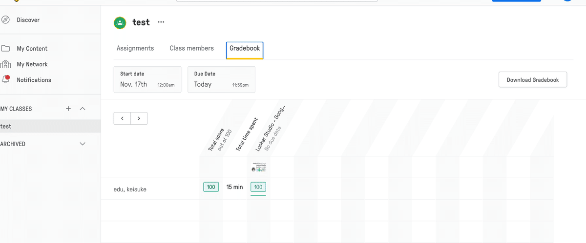Click the Discover compass icon
Image resolution: width=586 pixels, height=243 pixels.
(6, 20)
